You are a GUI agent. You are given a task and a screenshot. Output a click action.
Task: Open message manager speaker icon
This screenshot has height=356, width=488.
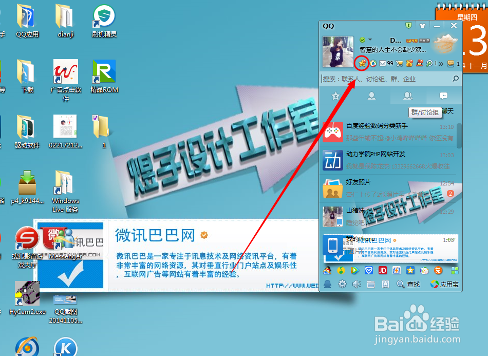pyautogui.click(x=356, y=284)
